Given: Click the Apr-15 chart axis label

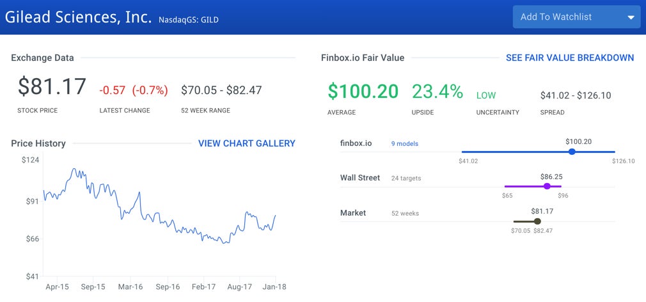Looking at the screenshot, I should pyautogui.click(x=58, y=287).
